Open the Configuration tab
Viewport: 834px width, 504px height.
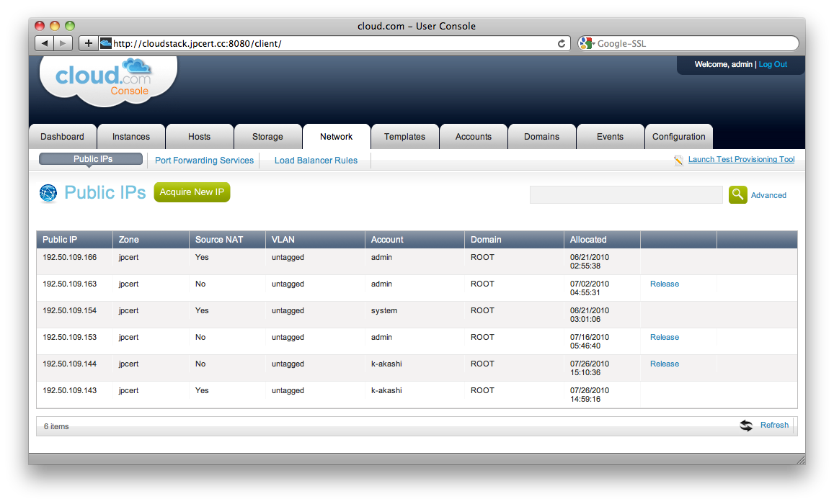678,137
